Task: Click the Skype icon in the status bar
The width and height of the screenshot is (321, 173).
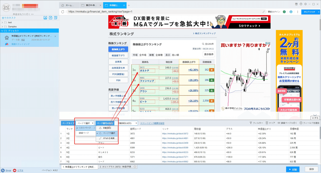Action: 2,170
